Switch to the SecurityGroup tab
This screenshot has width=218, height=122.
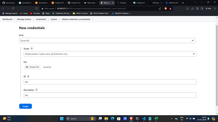(42, 3)
